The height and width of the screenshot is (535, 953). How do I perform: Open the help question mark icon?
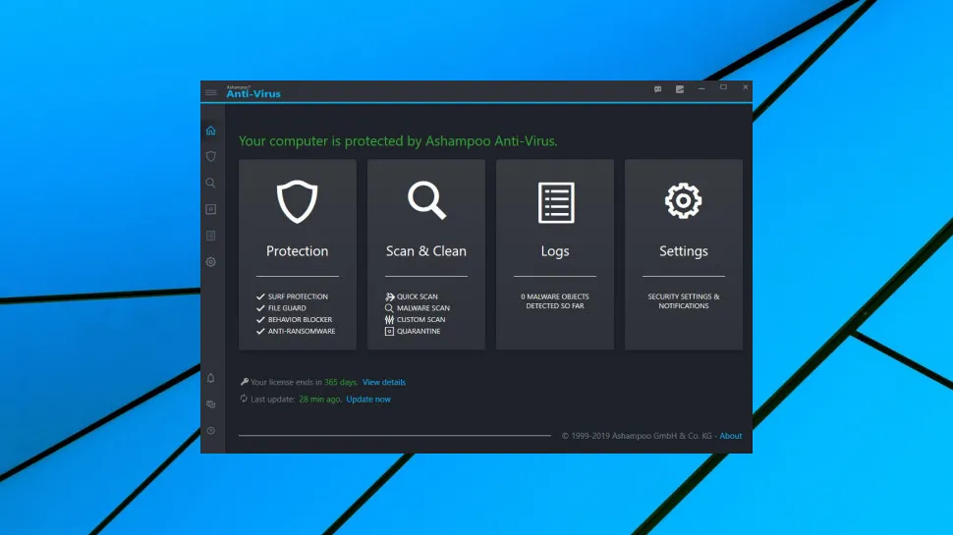pos(211,431)
